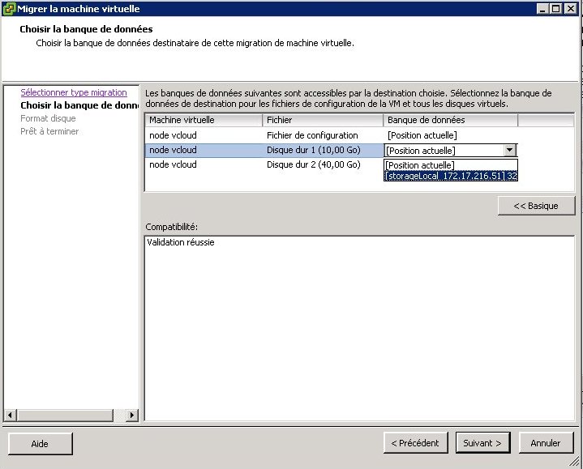Click the Position actuelle cell for the configuration file
583x469 pixels.
click(422, 135)
